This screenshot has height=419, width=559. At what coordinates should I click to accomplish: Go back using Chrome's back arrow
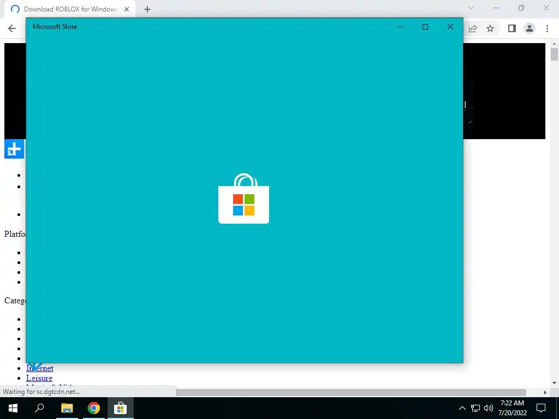pyautogui.click(x=12, y=28)
